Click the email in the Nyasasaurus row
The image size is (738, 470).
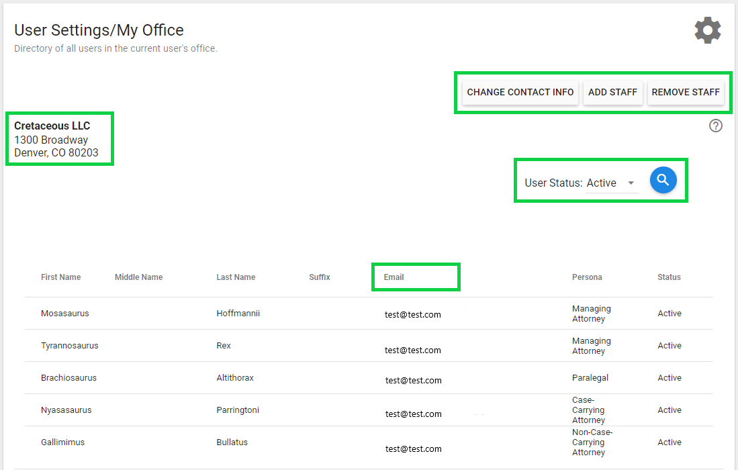tap(413, 414)
